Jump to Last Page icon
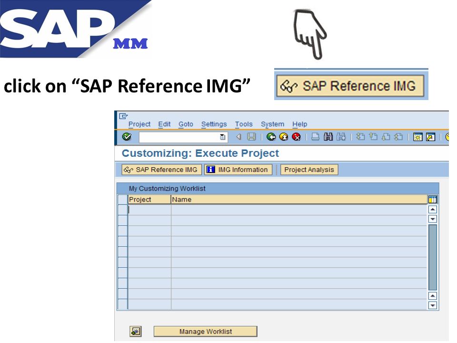The image size is (457, 343). coord(398,137)
